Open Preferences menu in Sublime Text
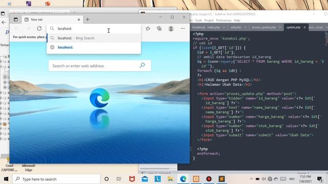This screenshot has width=328, height=184. 223,20
